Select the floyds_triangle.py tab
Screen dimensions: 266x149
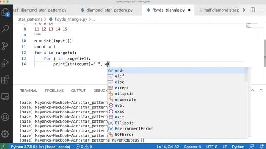click(168, 10)
